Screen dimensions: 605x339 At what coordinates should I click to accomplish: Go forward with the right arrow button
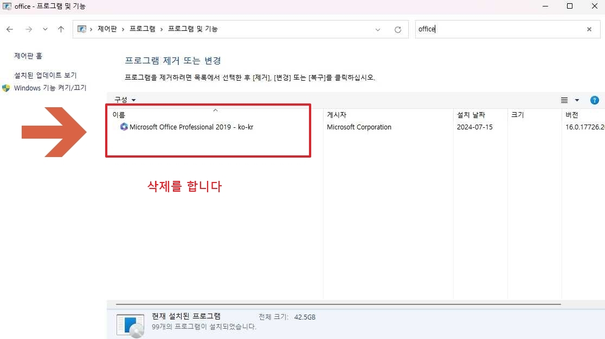tap(29, 29)
